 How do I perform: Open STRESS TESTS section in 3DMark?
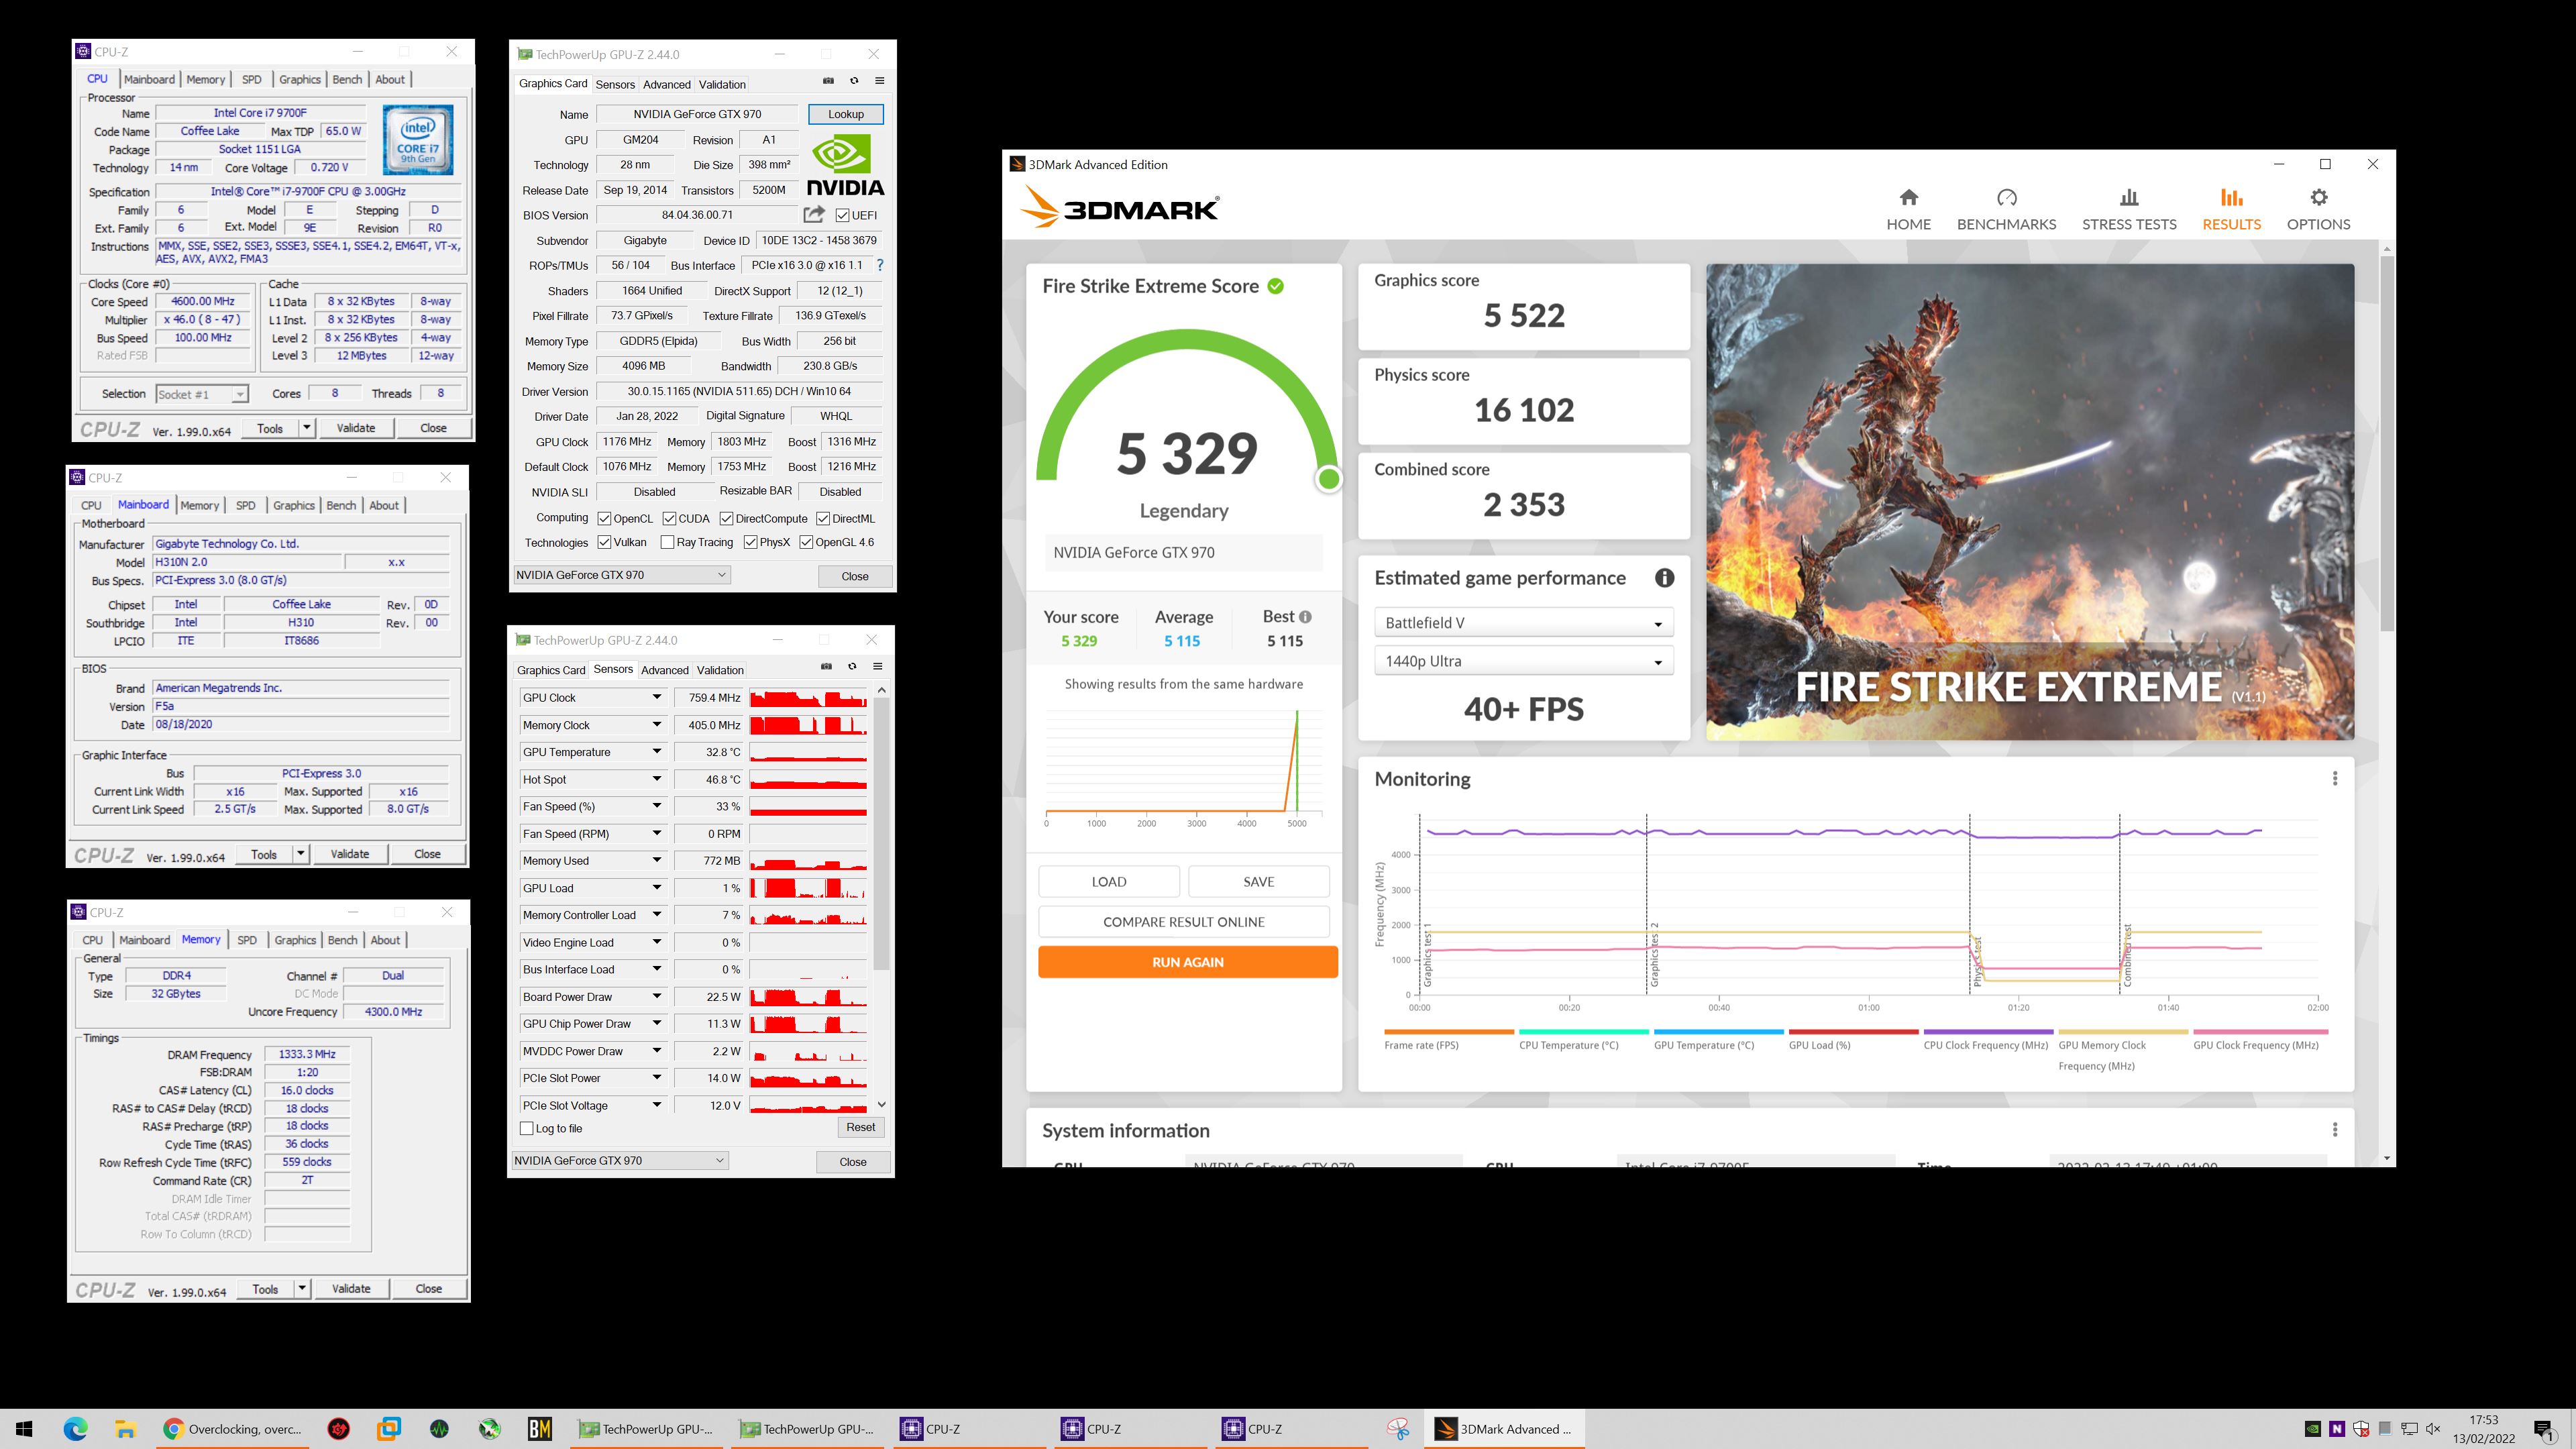[2129, 209]
